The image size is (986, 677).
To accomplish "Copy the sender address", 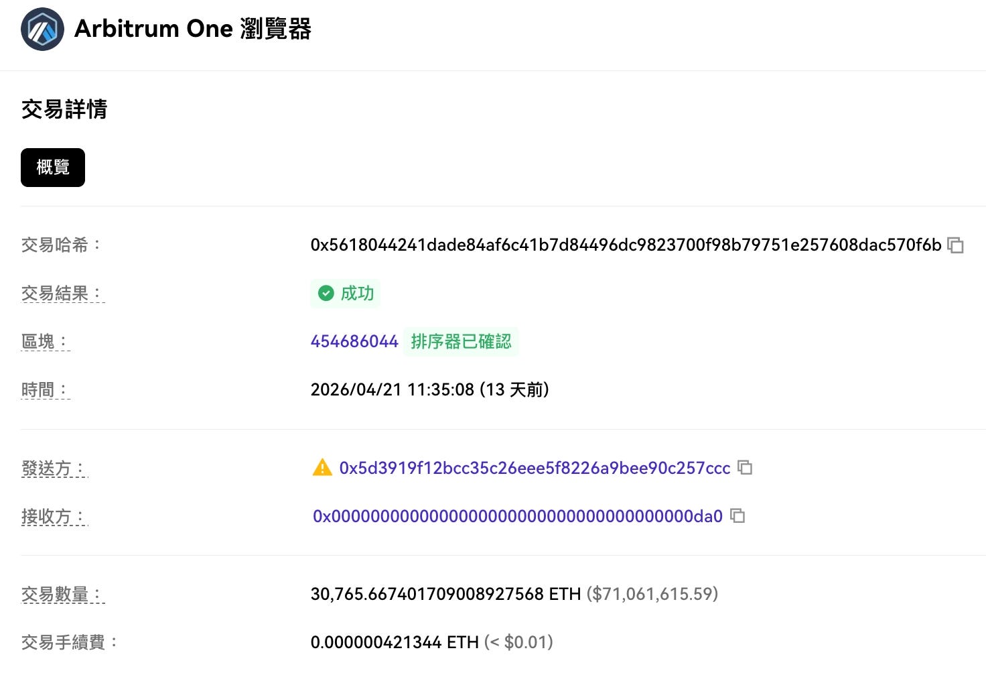I will point(745,467).
